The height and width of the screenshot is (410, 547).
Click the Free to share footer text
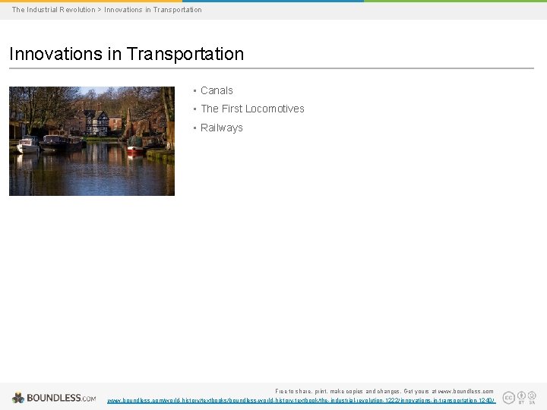(x=384, y=391)
